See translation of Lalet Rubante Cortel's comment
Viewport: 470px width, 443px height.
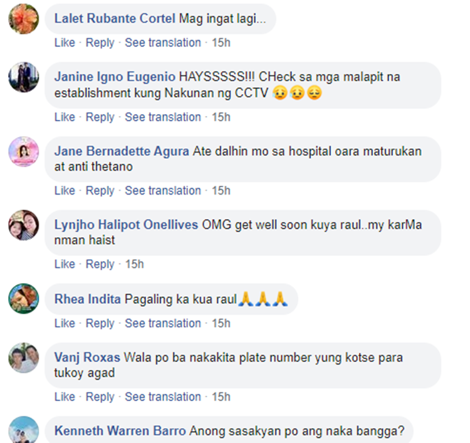pyautogui.click(x=163, y=43)
